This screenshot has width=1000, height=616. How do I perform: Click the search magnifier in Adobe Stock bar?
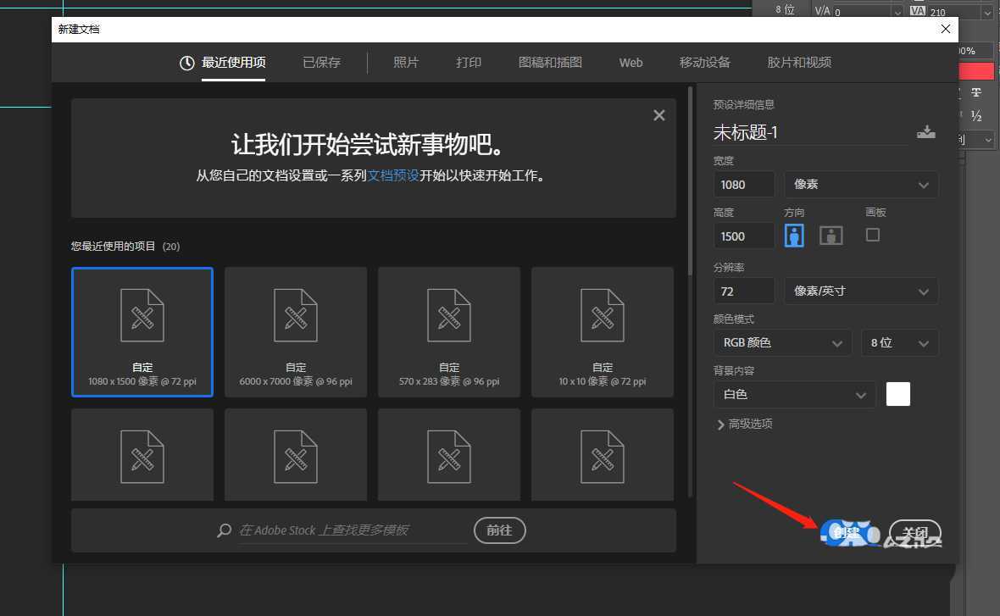click(x=223, y=530)
